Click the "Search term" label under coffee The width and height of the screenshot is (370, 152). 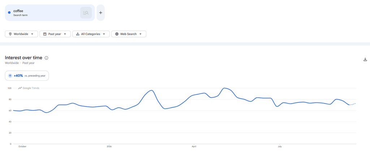click(x=21, y=15)
